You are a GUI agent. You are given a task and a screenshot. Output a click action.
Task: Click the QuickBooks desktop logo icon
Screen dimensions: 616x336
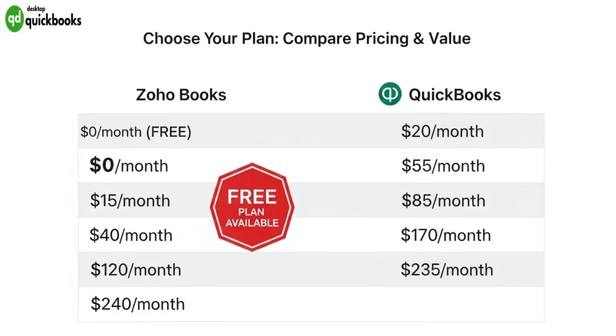14,20
